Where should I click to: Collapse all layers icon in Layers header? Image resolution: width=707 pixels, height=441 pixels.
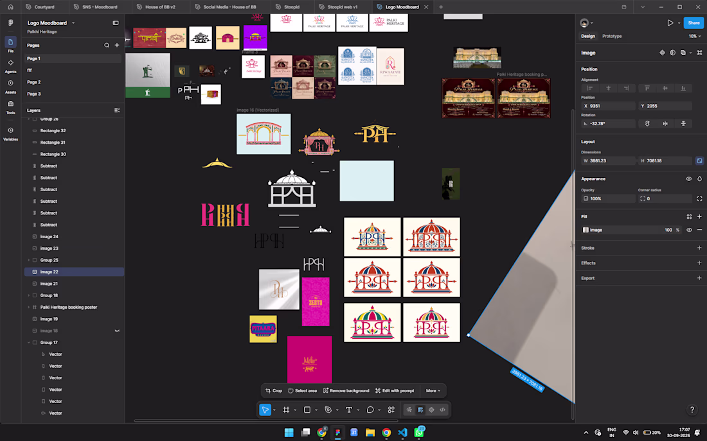(x=117, y=110)
